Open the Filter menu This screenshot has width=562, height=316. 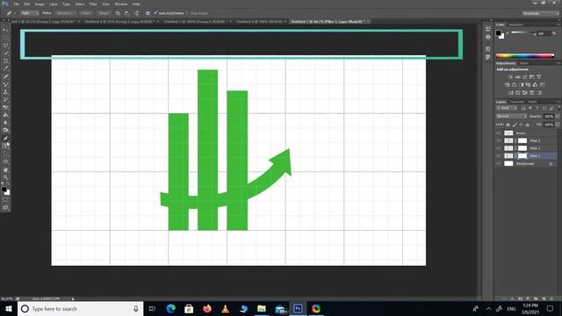tap(93, 4)
